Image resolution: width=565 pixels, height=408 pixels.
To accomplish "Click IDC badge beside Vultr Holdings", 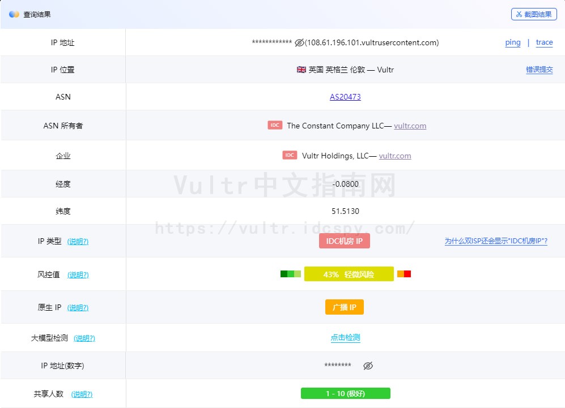I will [x=290, y=156].
